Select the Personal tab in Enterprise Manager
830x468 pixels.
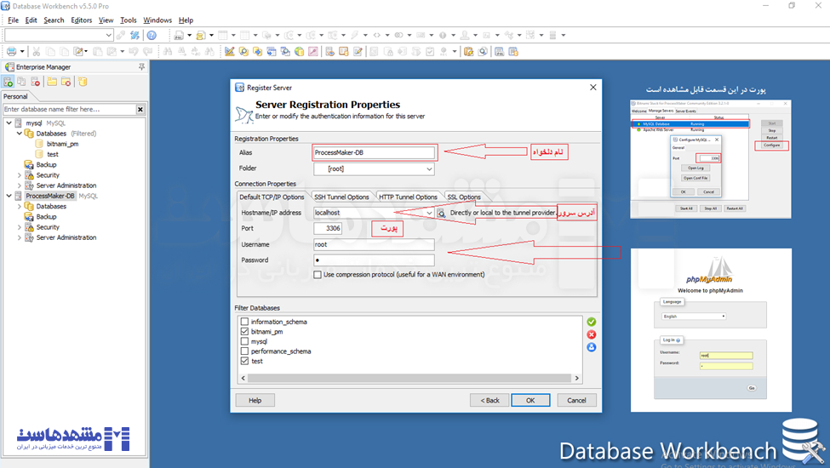15,96
